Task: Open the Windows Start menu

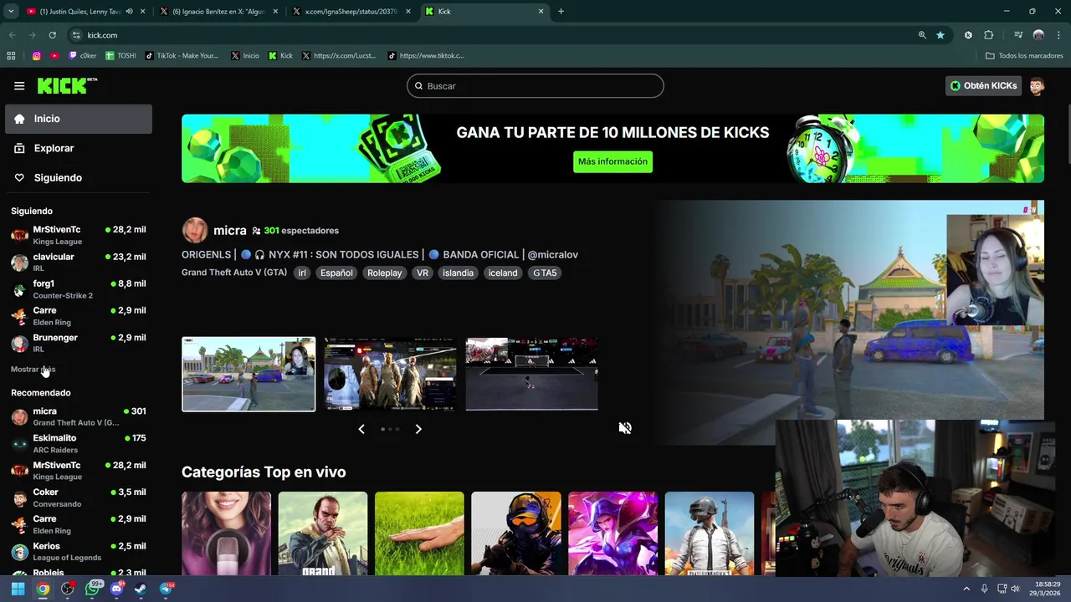Action: click(x=18, y=589)
